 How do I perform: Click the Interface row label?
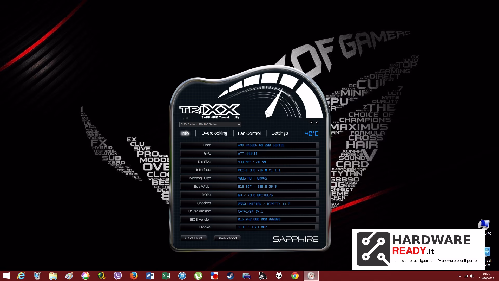[203, 170]
